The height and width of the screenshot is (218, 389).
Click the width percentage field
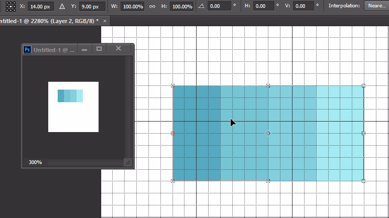133,6
